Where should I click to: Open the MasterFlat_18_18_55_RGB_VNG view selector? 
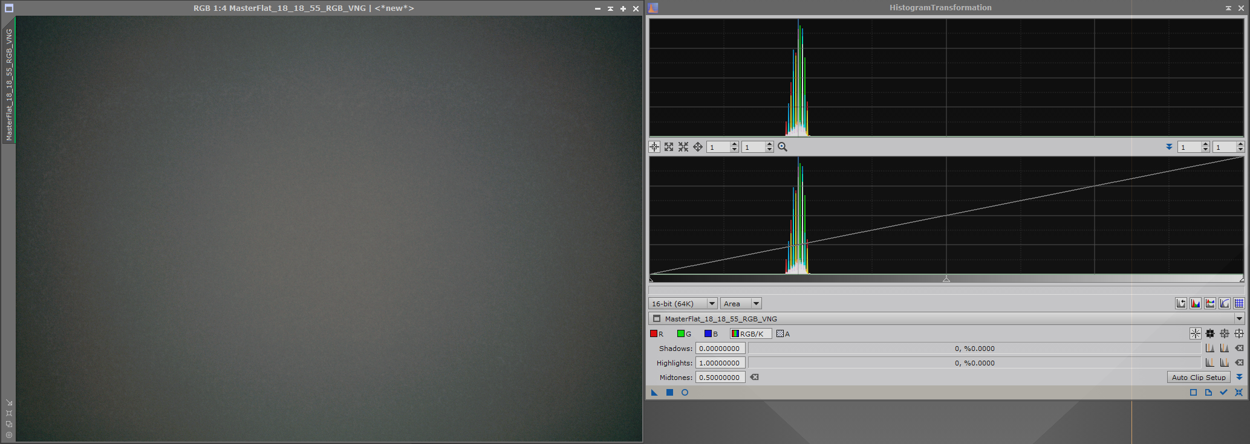coord(946,318)
